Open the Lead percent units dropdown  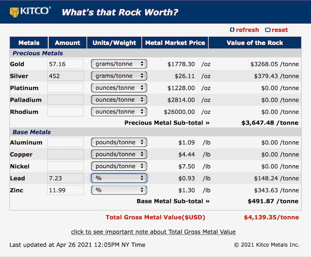pyautogui.click(x=119, y=178)
